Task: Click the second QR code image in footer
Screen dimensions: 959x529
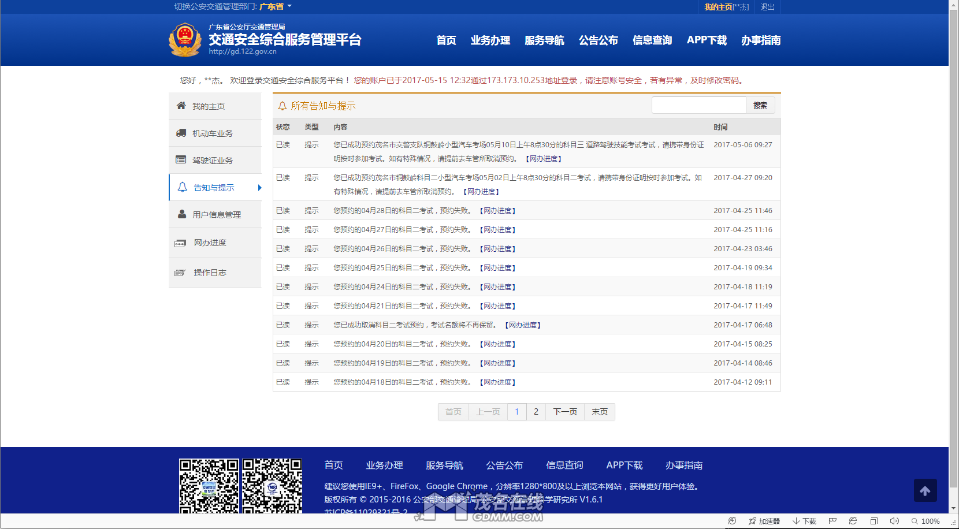Action: click(x=272, y=486)
